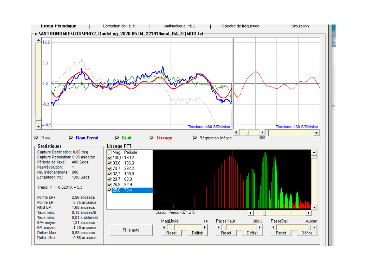Uncheck the 70,7 292,2 FFT row
Image resolution: width=383 pixels, height=270 pixels.
pyautogui.click(x=110, y=169)
